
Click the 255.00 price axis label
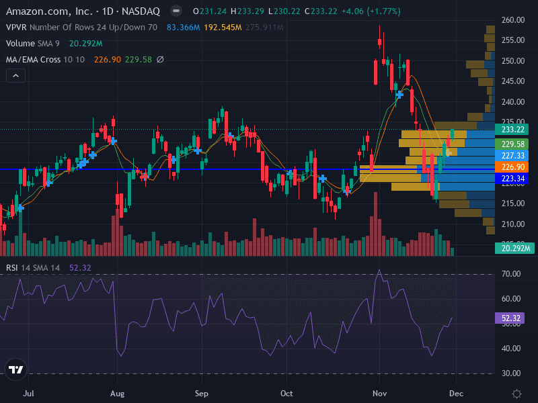click(x=513, y=40)
